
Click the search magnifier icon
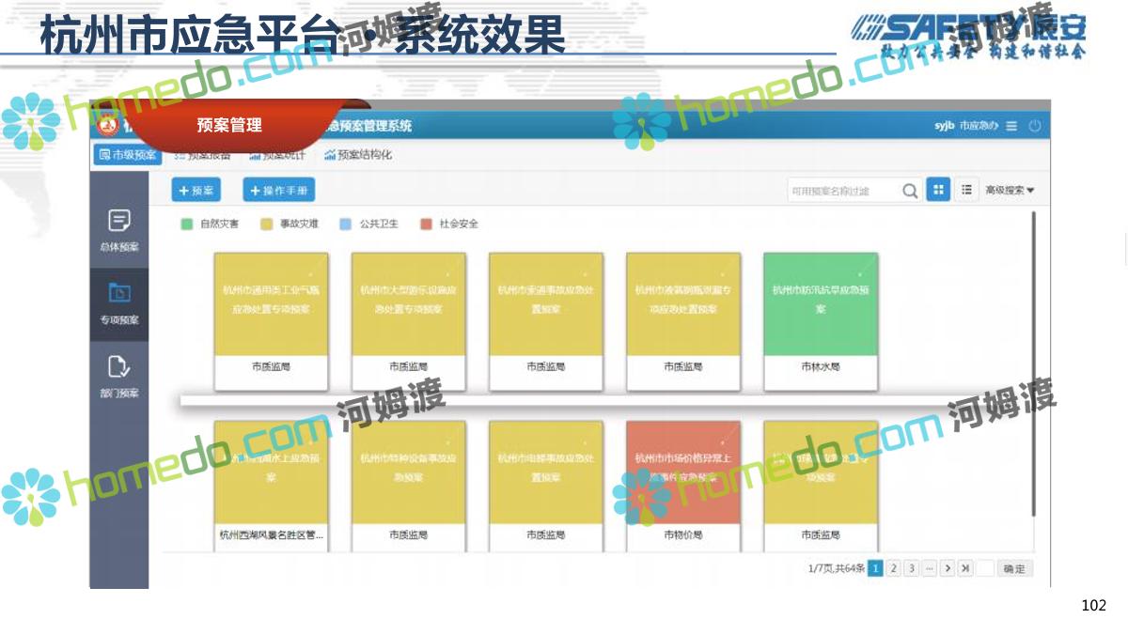pos(909,191)
